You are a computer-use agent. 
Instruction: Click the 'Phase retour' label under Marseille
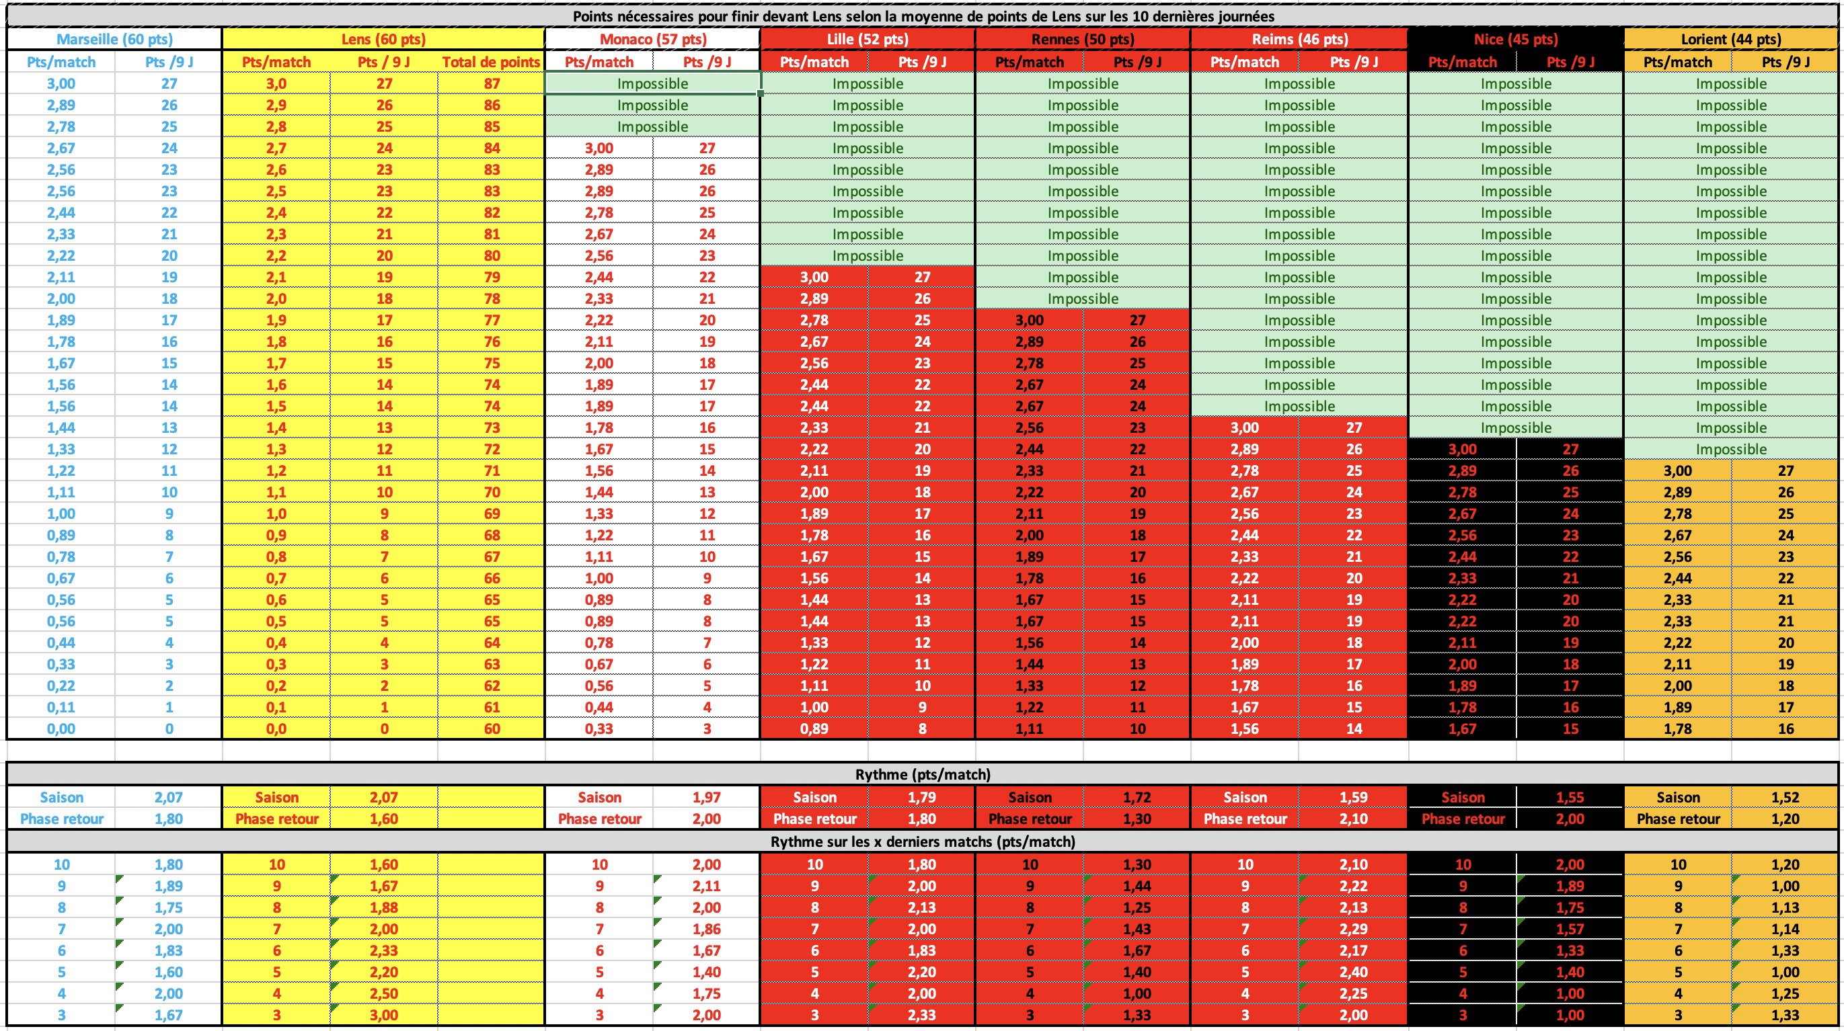click(62, 819)
